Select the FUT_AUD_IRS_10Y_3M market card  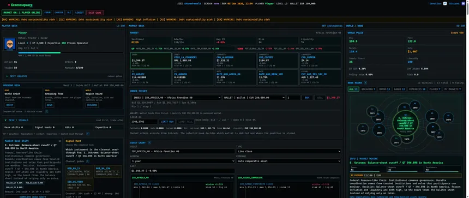click(320, 77)
